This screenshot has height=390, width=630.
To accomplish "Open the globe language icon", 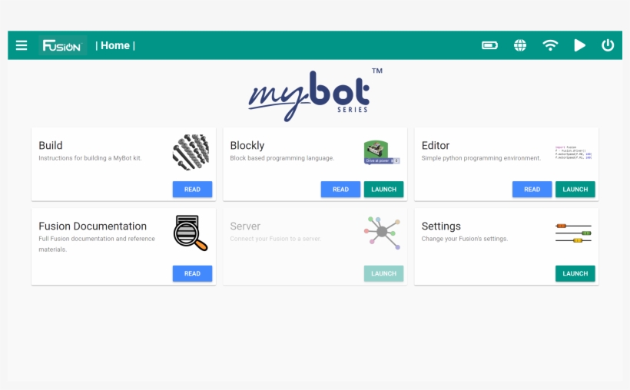I will click(x=520, y=45).
